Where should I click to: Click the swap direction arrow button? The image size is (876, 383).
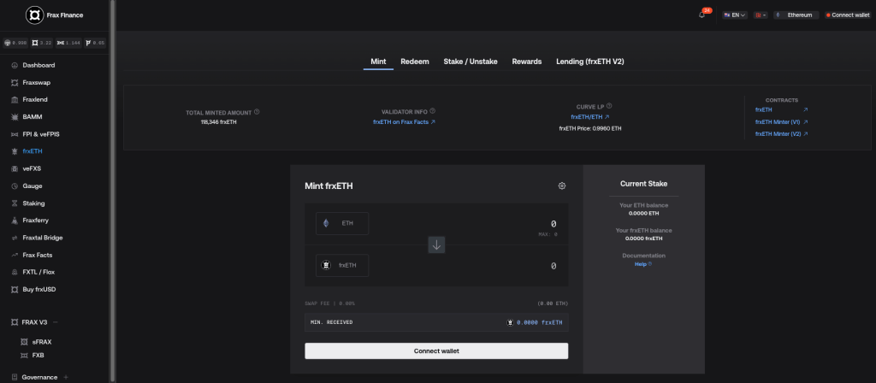[x=437, y=245]
